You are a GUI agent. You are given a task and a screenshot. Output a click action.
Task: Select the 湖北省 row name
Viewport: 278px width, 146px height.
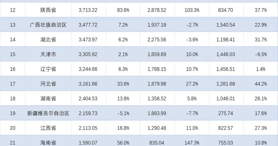(48, 40)
